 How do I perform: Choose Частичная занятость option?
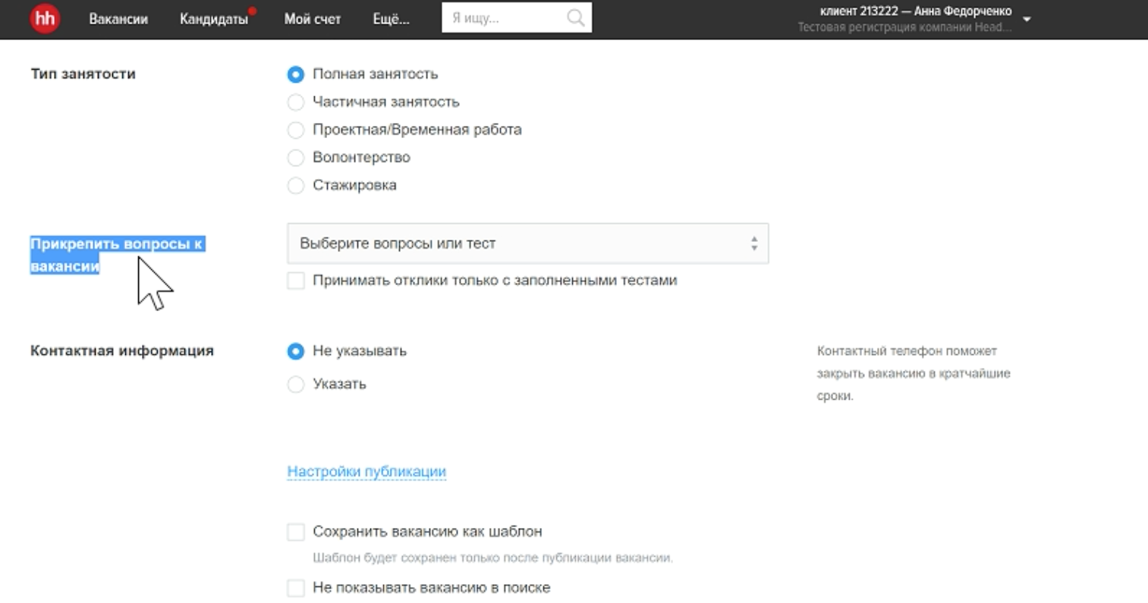[296, 102]
